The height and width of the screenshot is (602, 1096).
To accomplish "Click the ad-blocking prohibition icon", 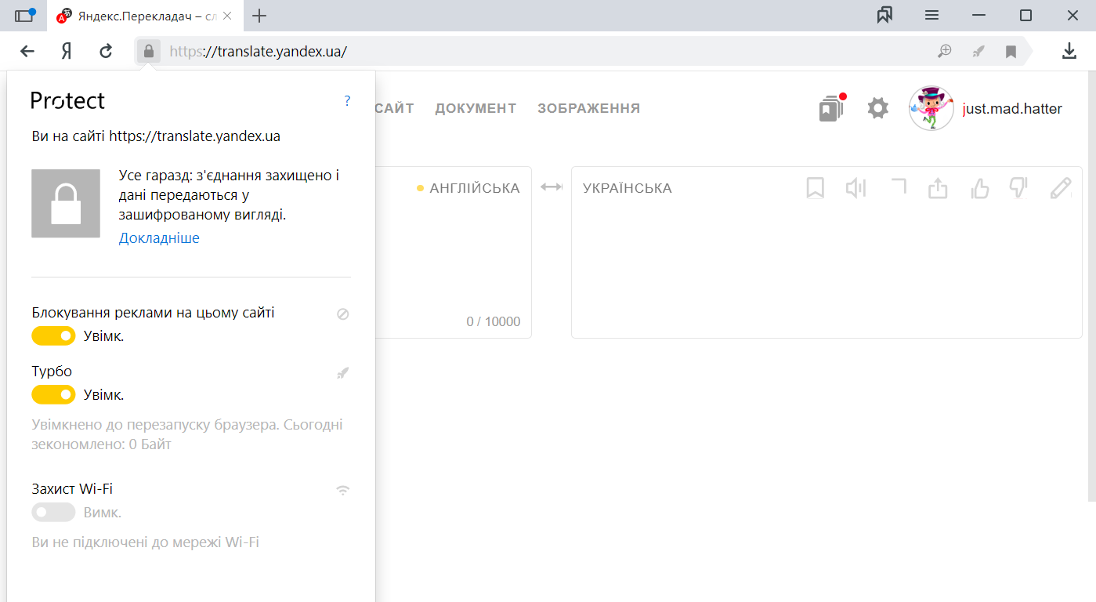I will (x=342, y=314).
